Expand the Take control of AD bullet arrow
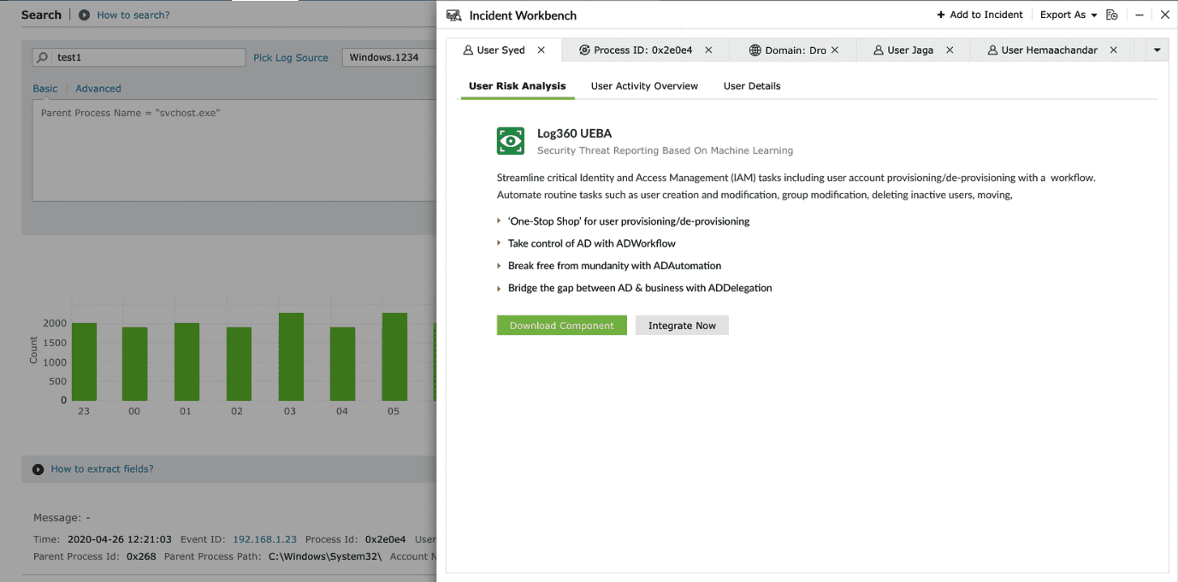The width and height of the screenshot is (1178, 582). [x=500, y=244]
